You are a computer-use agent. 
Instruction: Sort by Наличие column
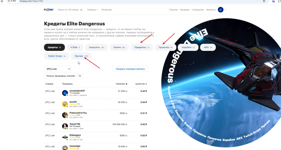[x=121, y=84]
